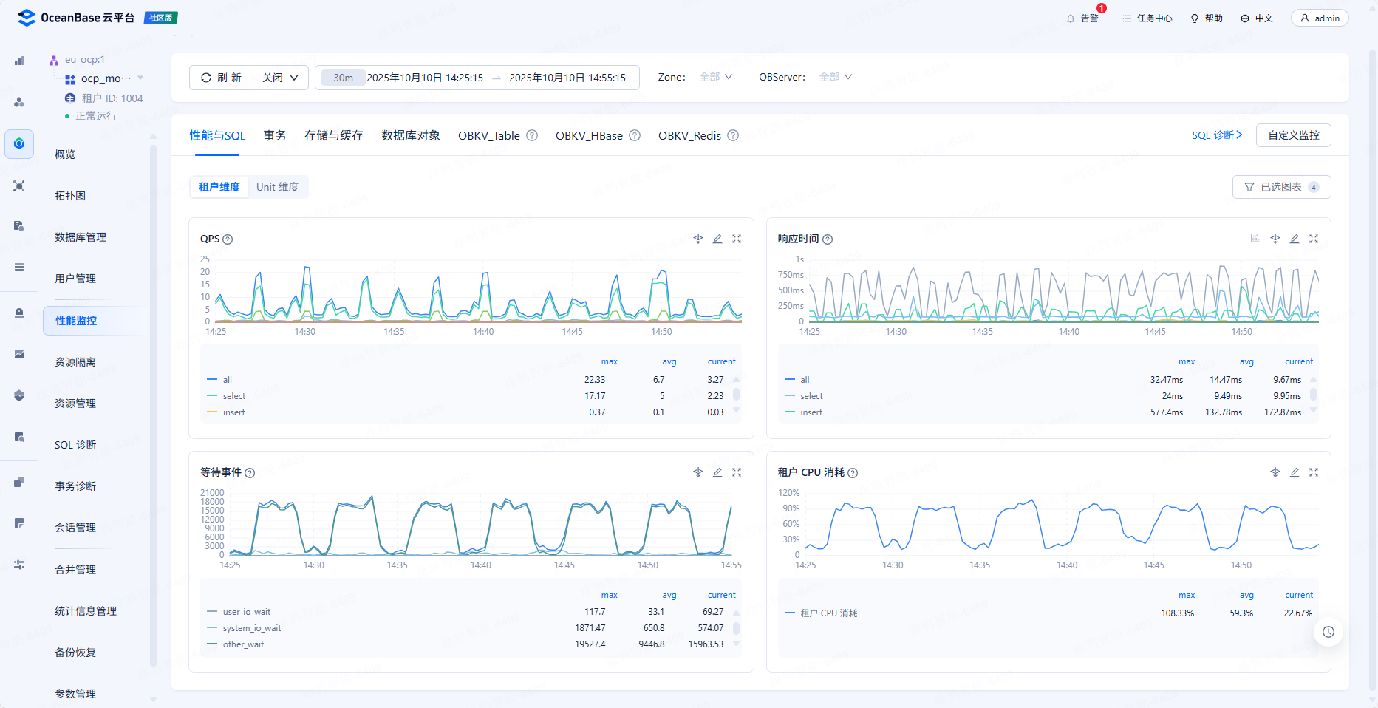The height and width of the screenshot is (708, 1378).
Task: Switch to Unit dimension view
Action: [x=277, y=187]
